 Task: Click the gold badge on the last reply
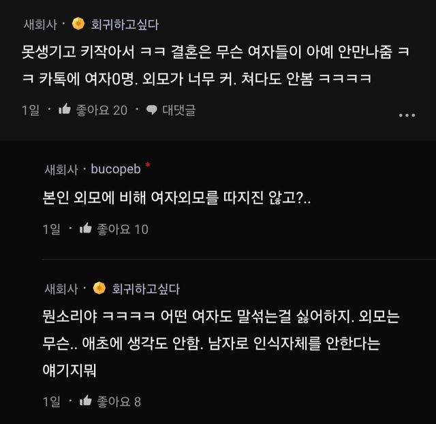(99, 288)
